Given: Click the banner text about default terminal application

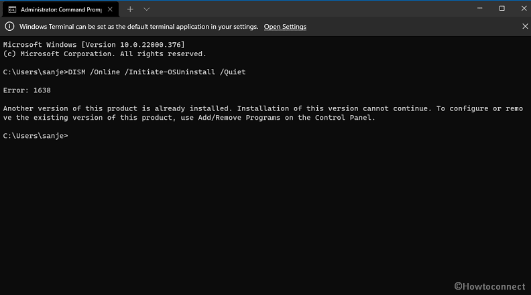Looking at the screenshot, I should pos(139,27).
